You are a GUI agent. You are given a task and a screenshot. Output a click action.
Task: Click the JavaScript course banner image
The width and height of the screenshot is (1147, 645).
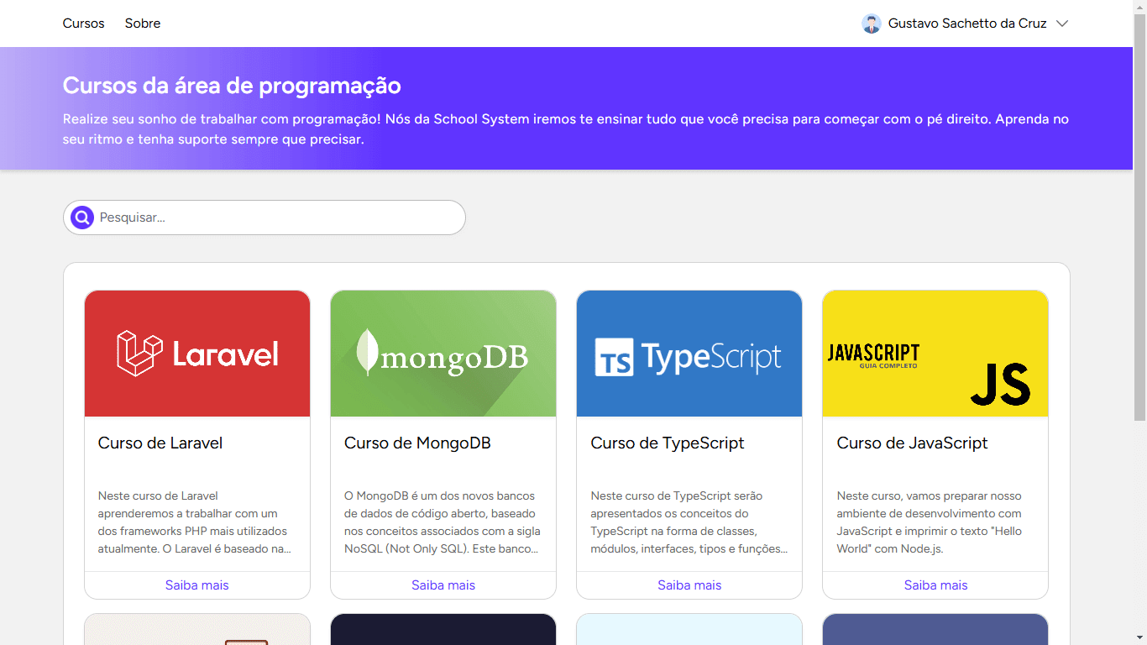(935, 354)
